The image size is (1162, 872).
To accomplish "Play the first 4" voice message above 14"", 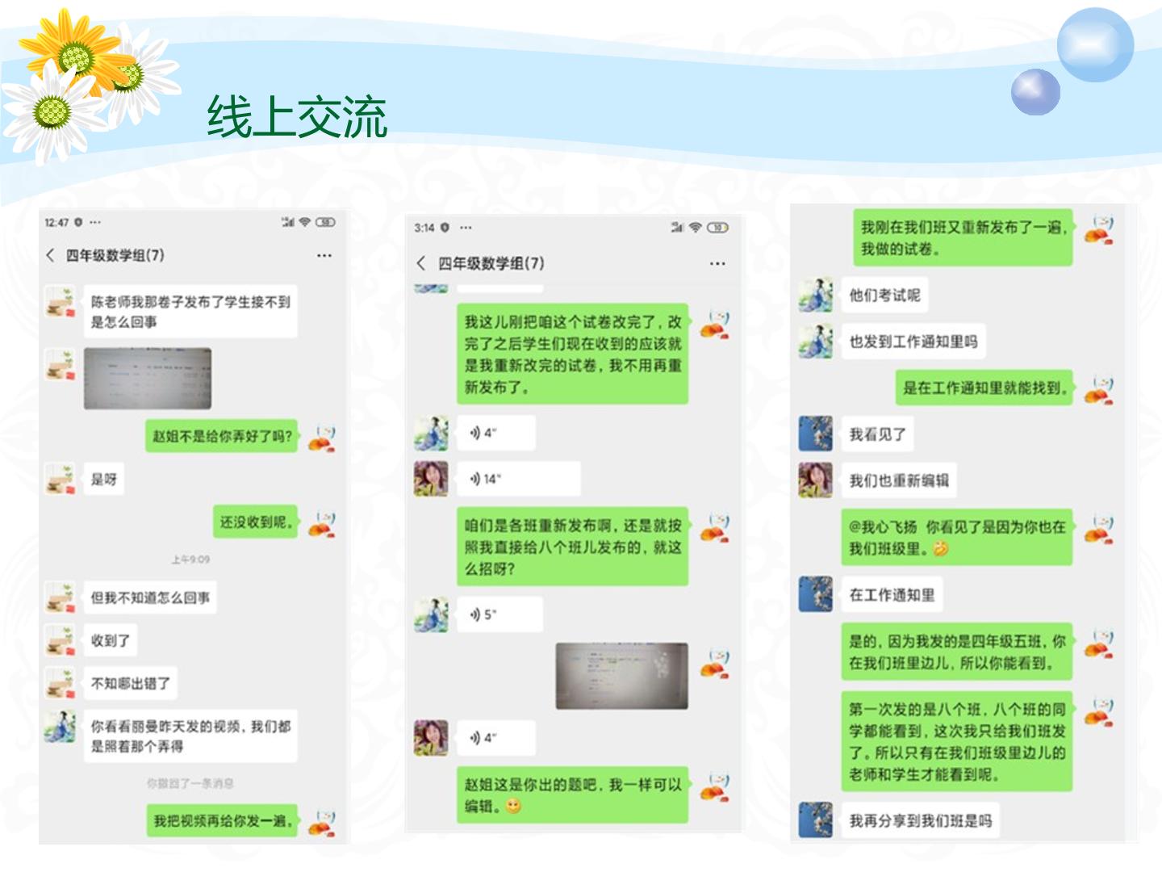I will tap(495, 433).
